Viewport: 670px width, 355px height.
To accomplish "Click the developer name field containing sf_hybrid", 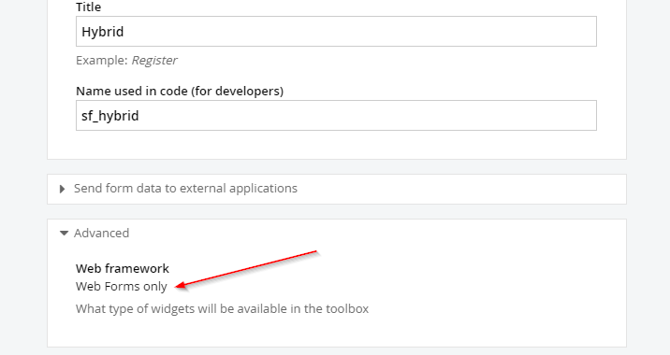I will pos(336,116).
